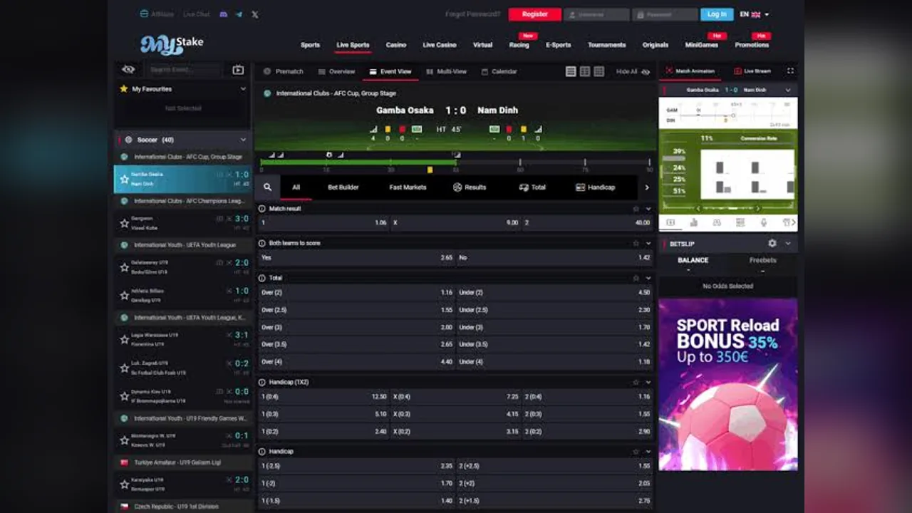
Task: Go to E-Sports section
Action: pos(558,45)
